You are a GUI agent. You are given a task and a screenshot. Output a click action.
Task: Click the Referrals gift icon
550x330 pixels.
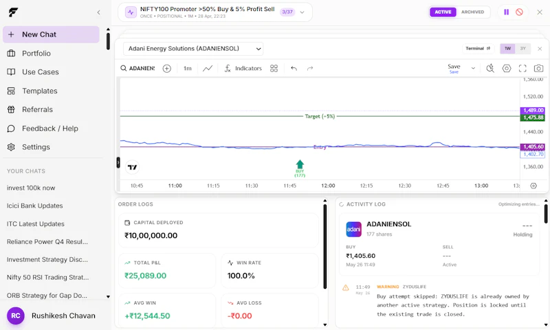pyautogui.click(x=11, y=109)
